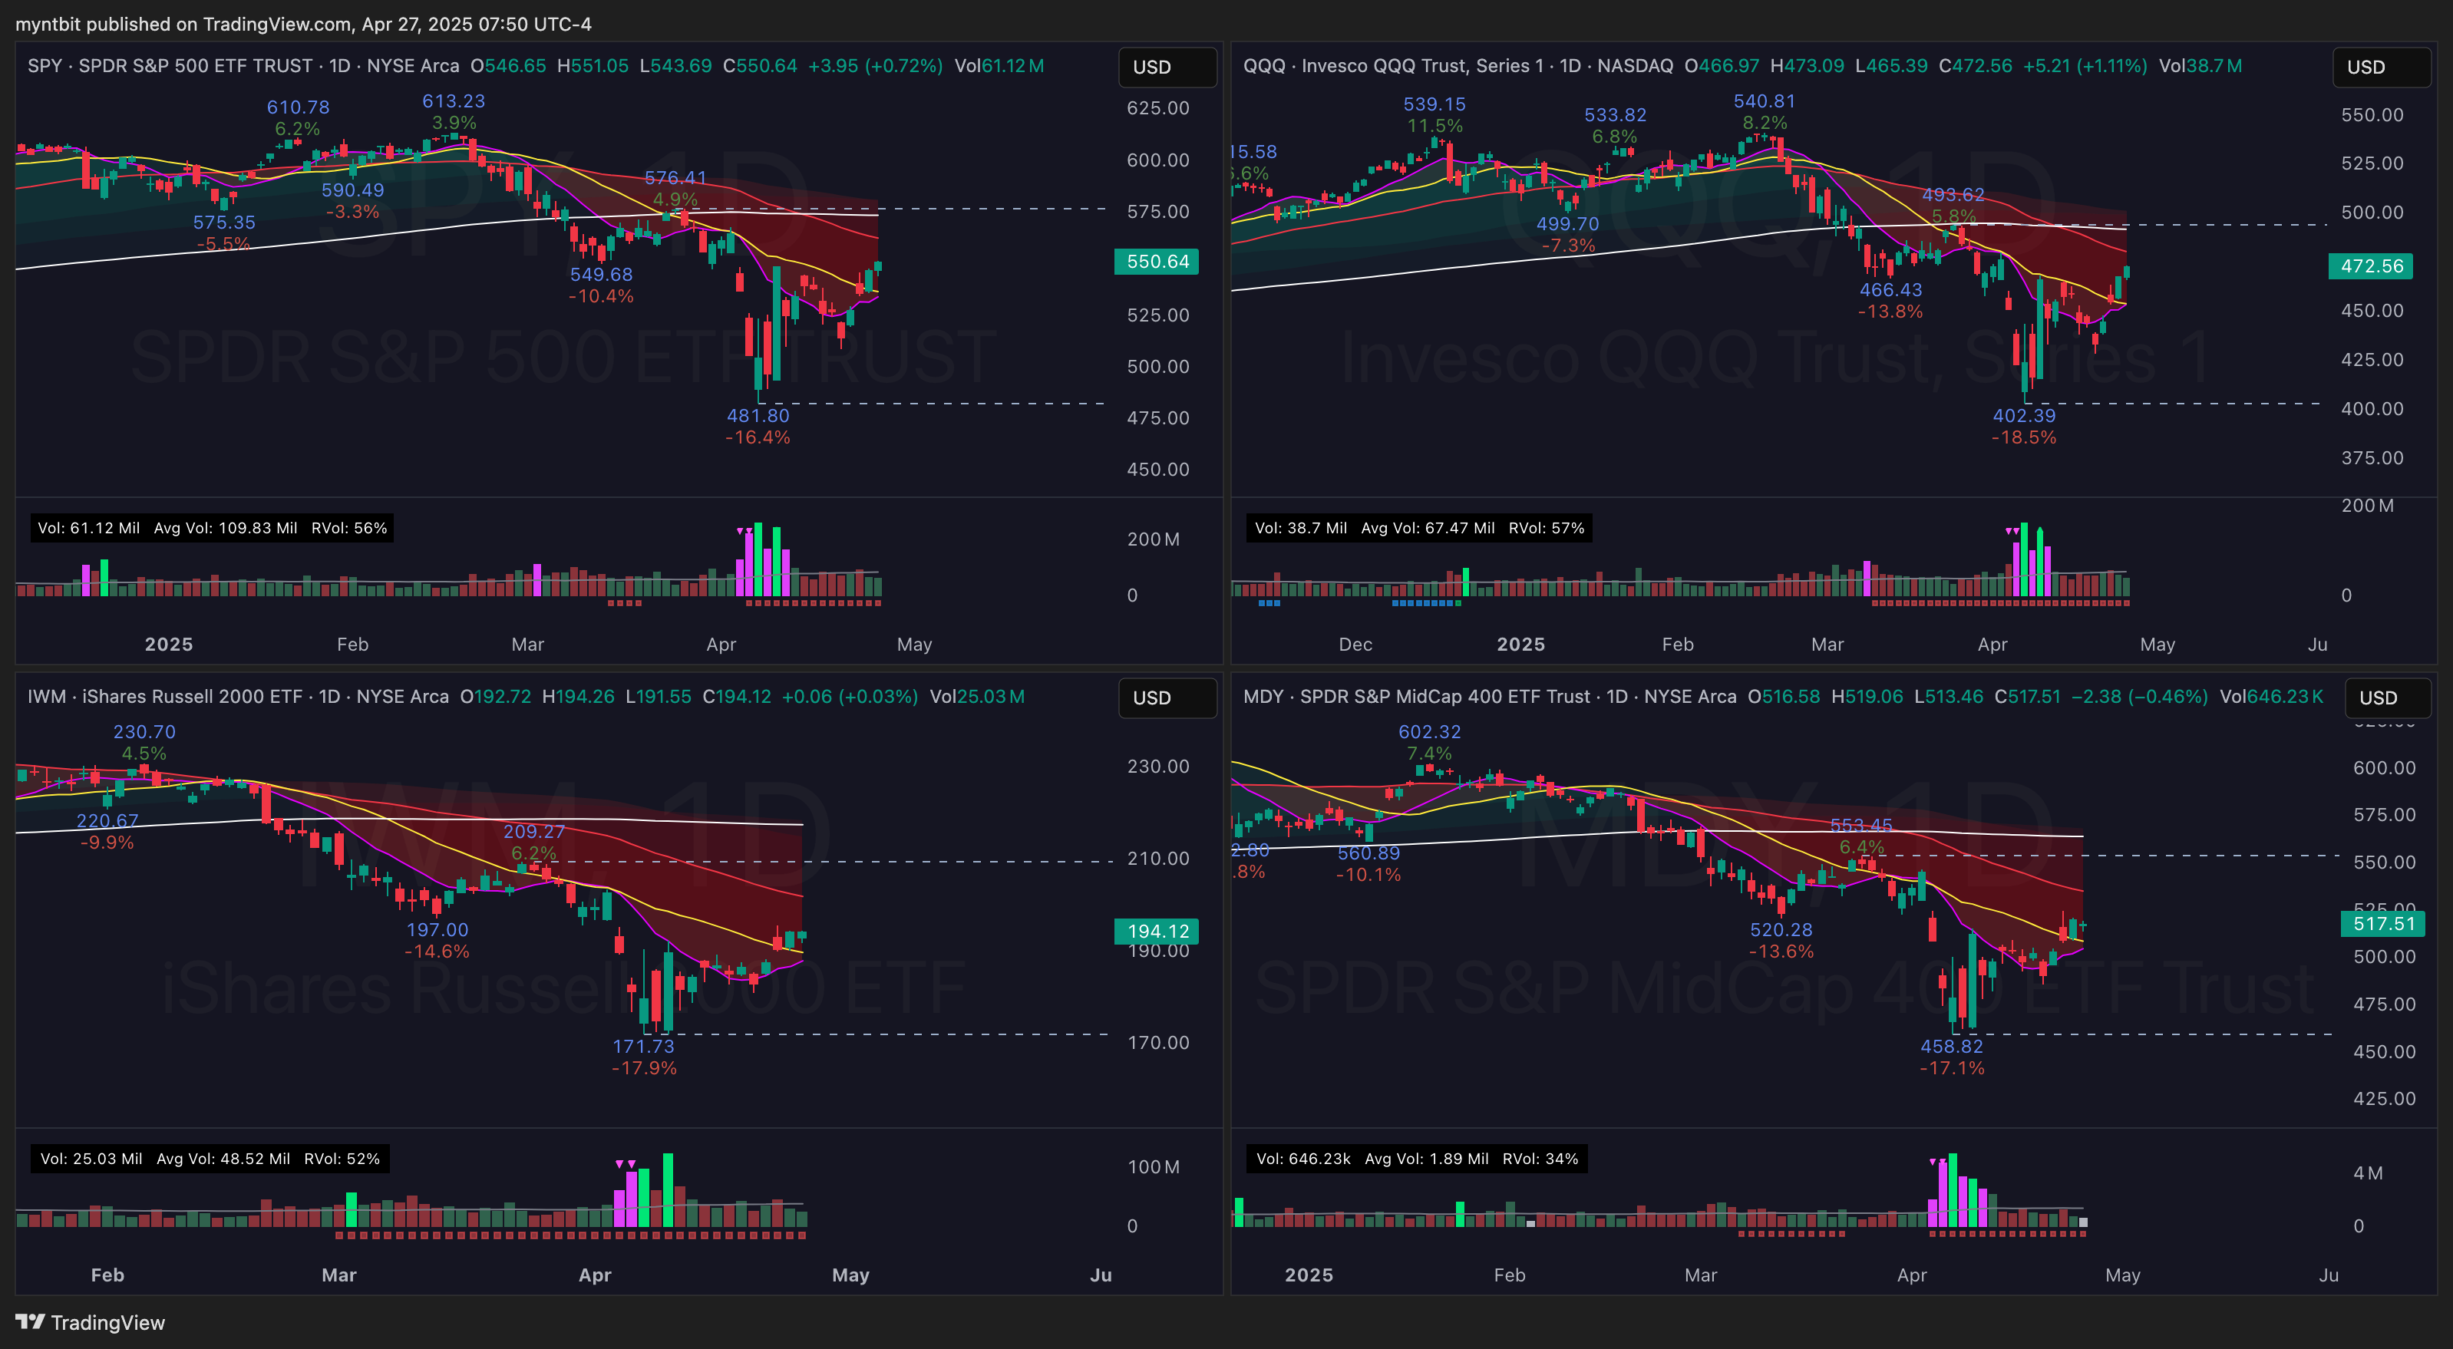
Task: Click the QQQ high pivot label 540.81
Action: coord(1764,101)
